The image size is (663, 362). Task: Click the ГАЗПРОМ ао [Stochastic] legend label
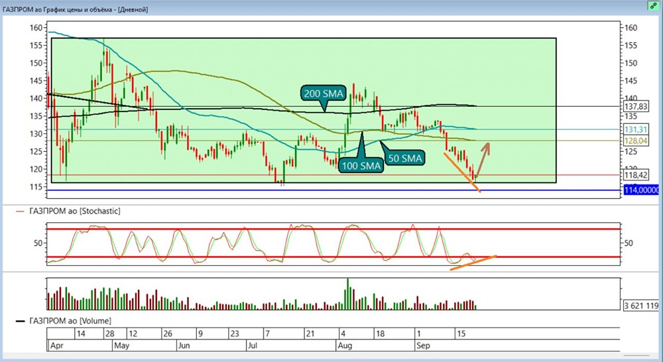(x=74, y=211)
